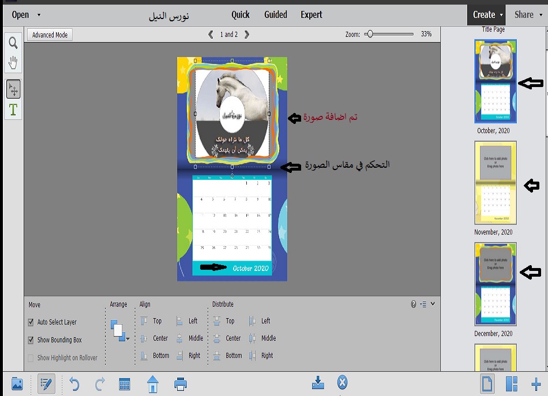Select the November, 2020 page thumbnail

pyautogui.click(x=495, y=182)
